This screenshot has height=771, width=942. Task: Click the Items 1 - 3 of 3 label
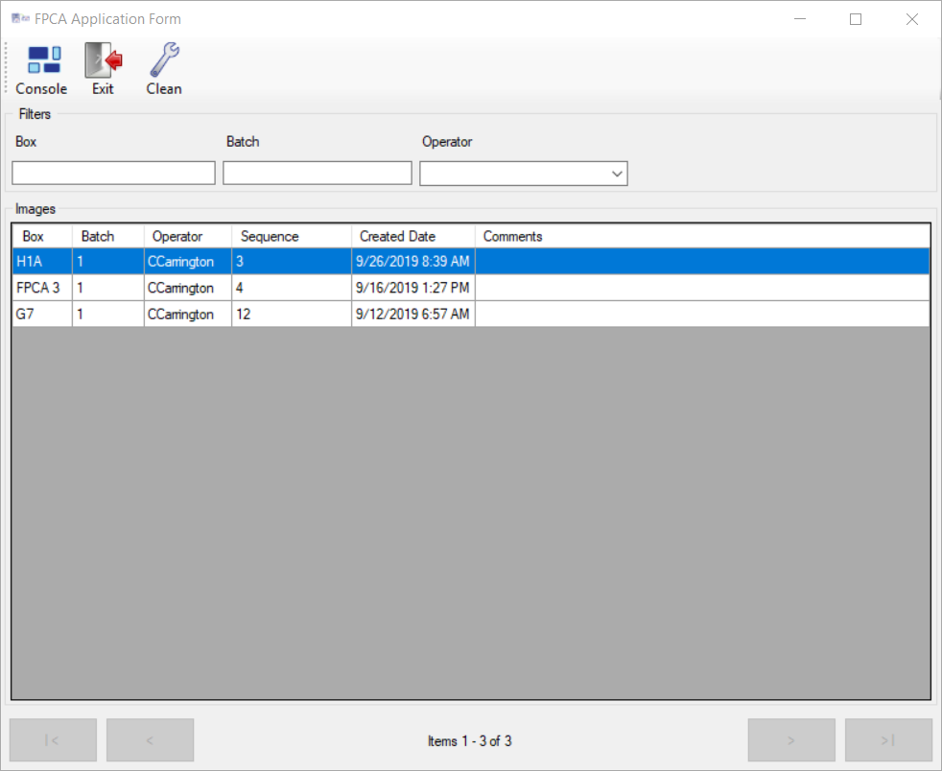(x=470, y=741)
